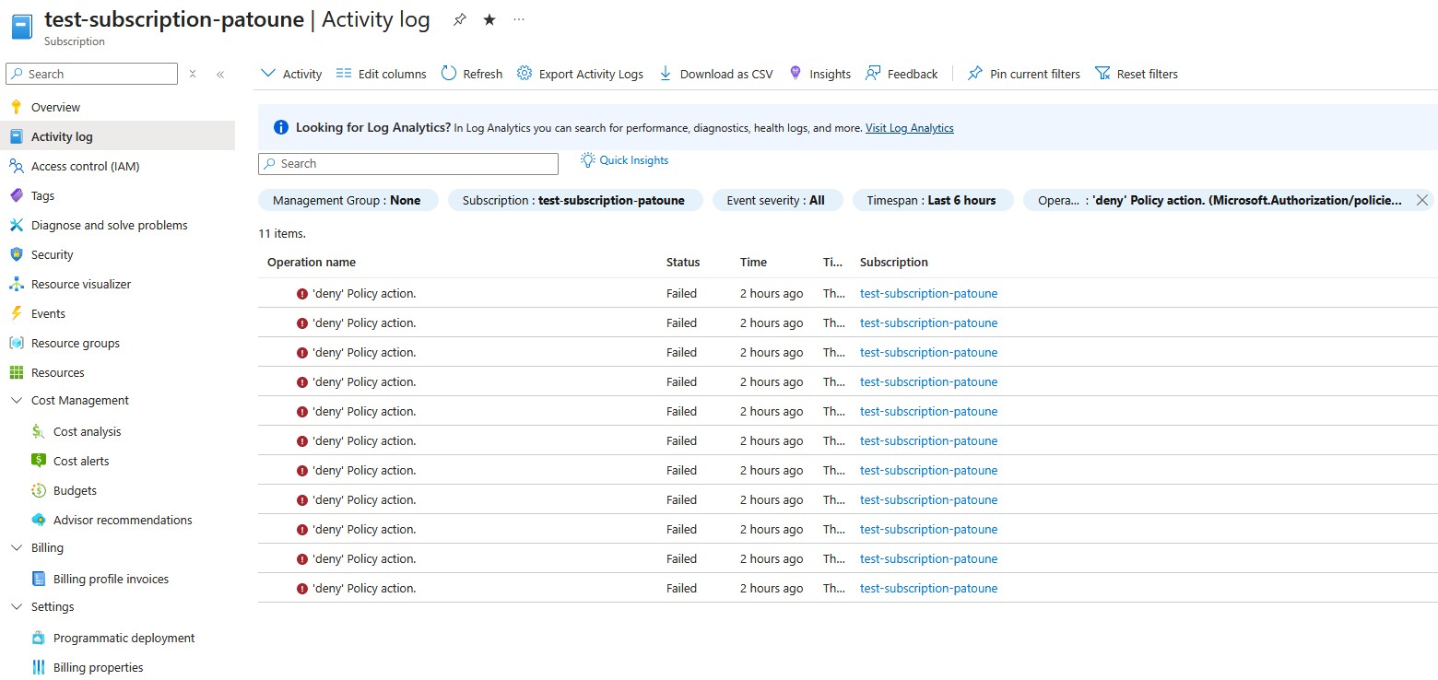Click '2 hours ago' in the fourth row
The image size is (1438, 680).
[x=772, y=381]
